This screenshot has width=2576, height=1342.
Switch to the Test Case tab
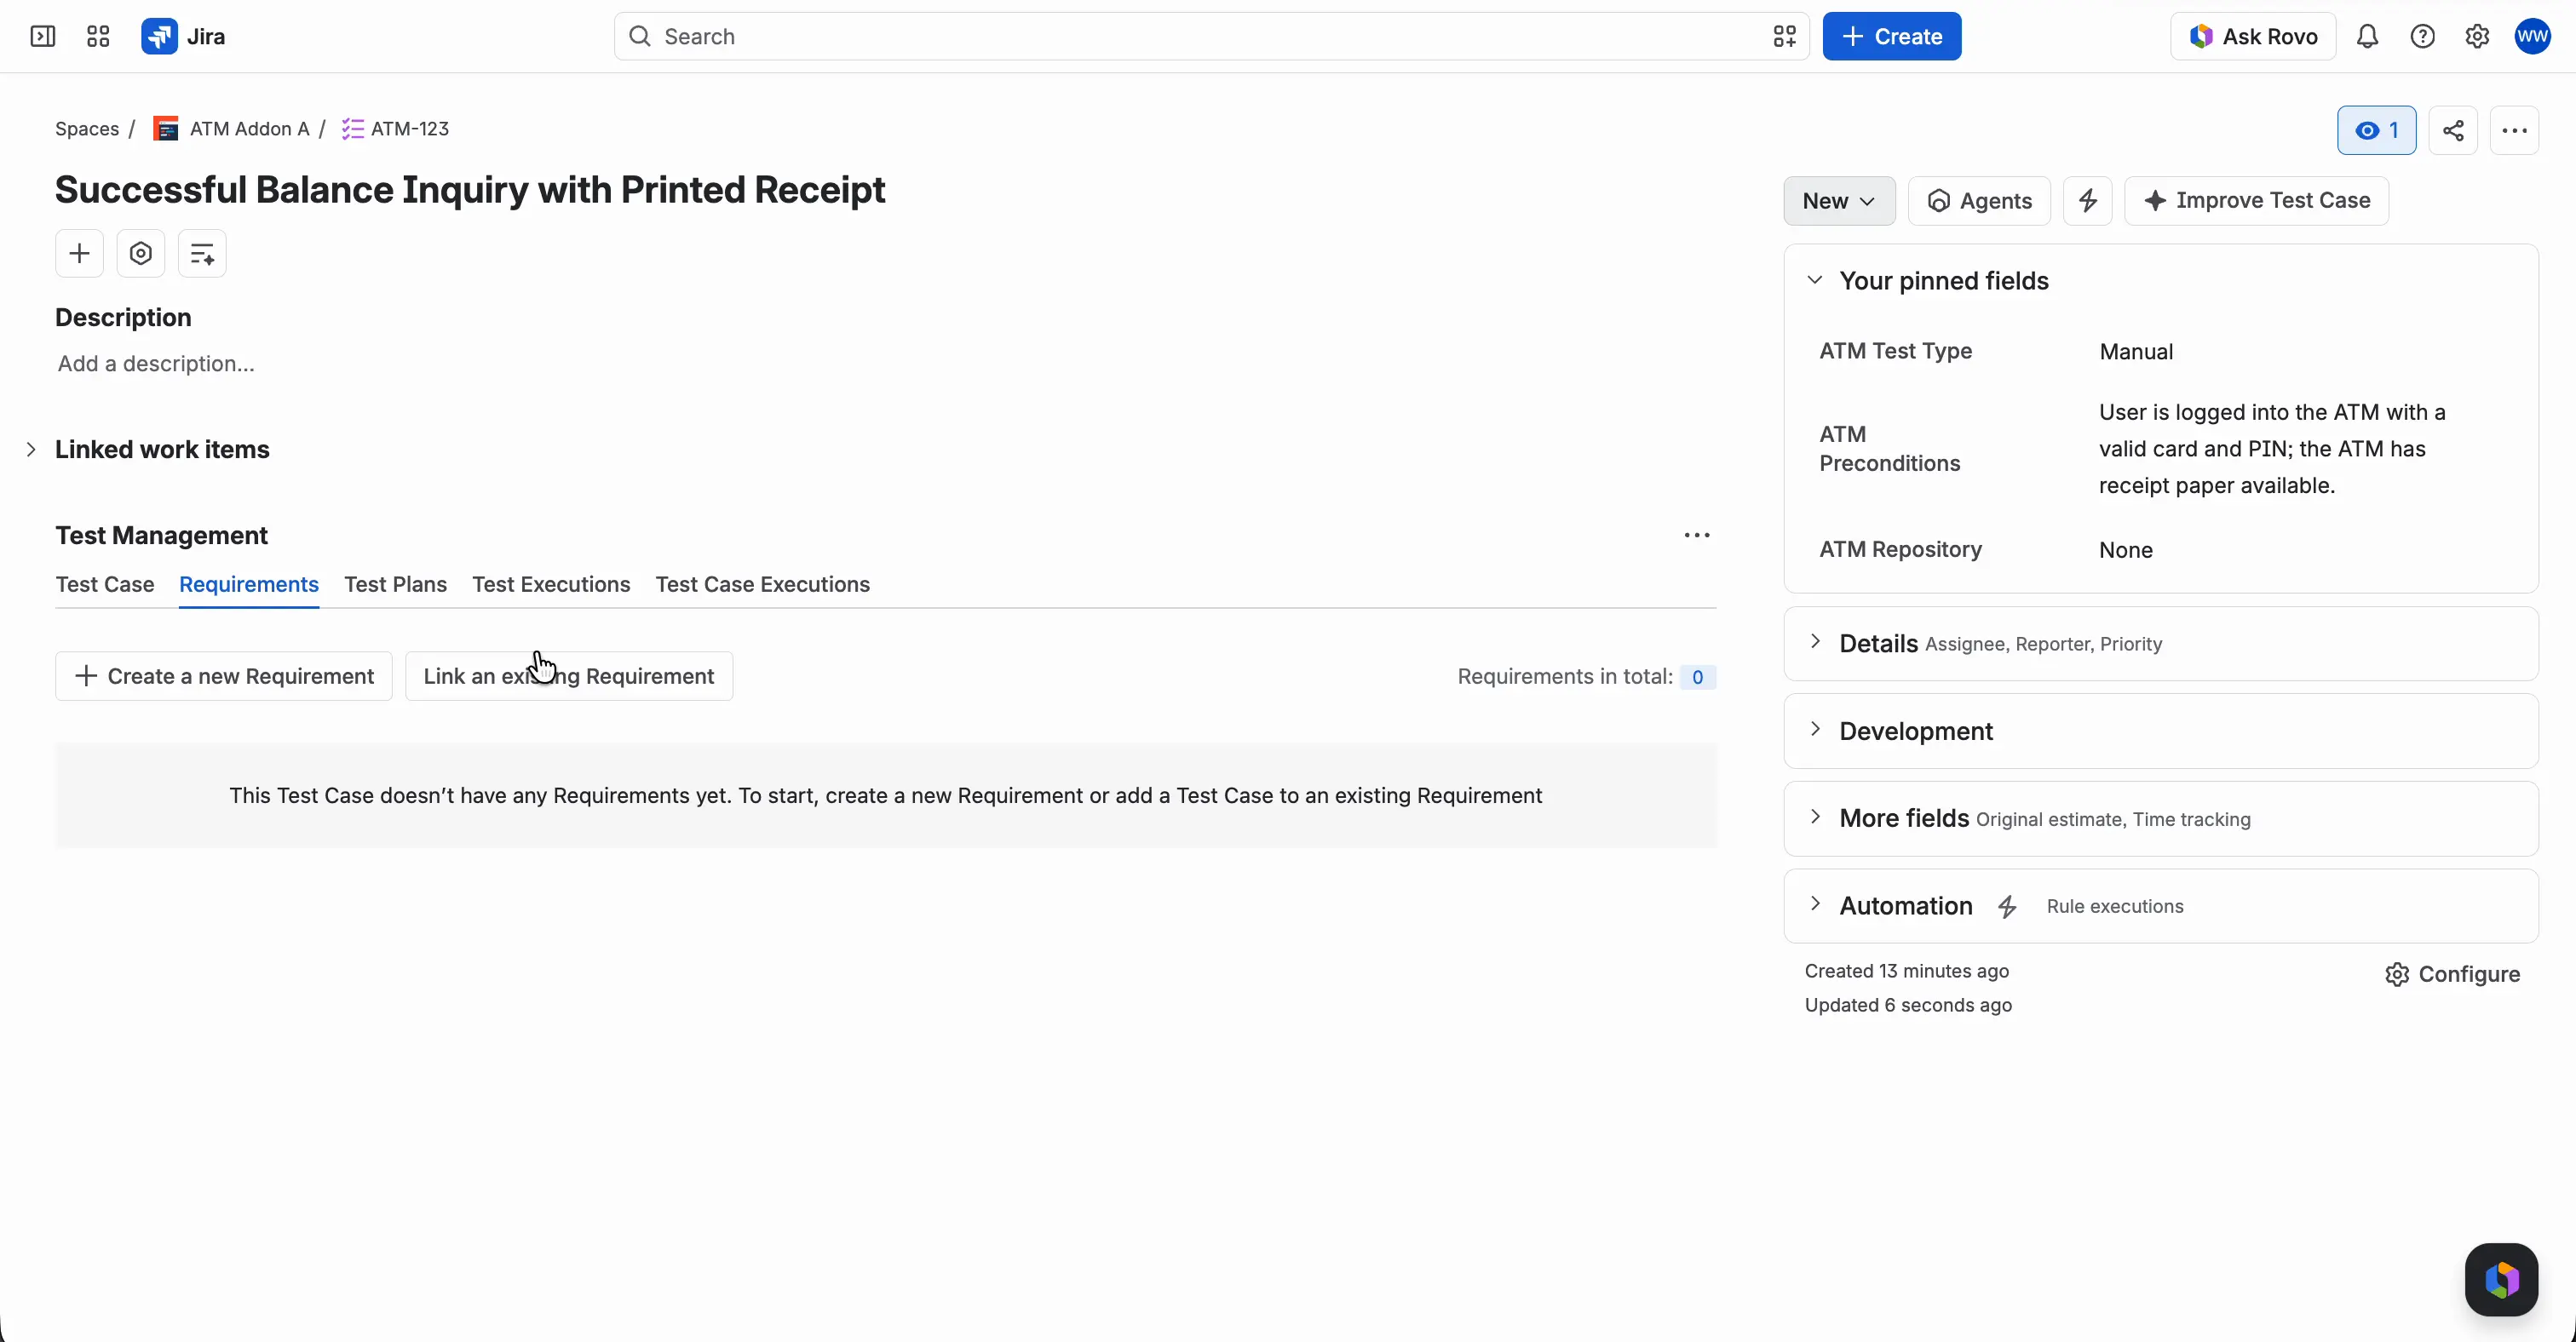click(x=105, y=584)
